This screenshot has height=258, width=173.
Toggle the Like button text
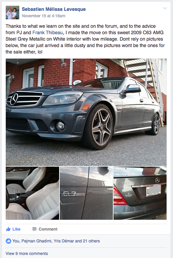tap(17, 229)
